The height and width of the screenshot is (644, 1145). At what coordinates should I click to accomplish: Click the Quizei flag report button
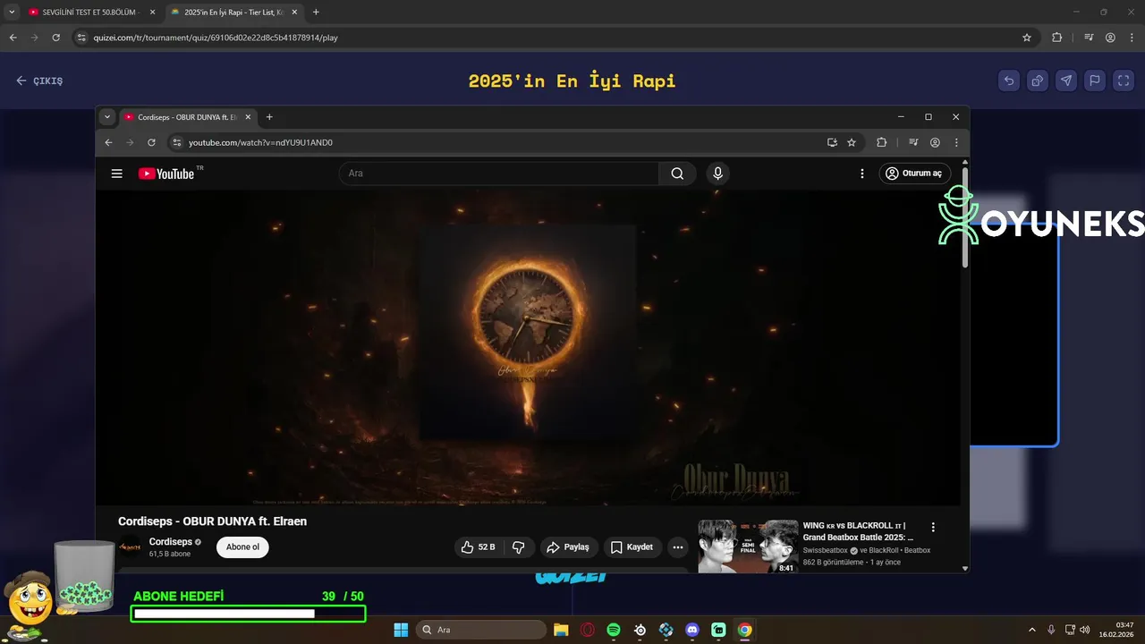coord(1095,80)
